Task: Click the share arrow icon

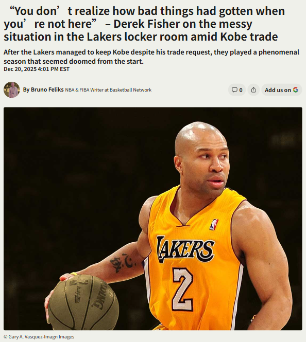Action: click(253, 90)
